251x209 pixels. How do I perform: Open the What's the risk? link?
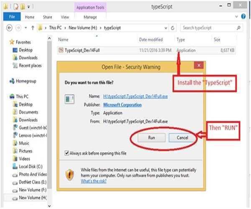pos(93,181)
